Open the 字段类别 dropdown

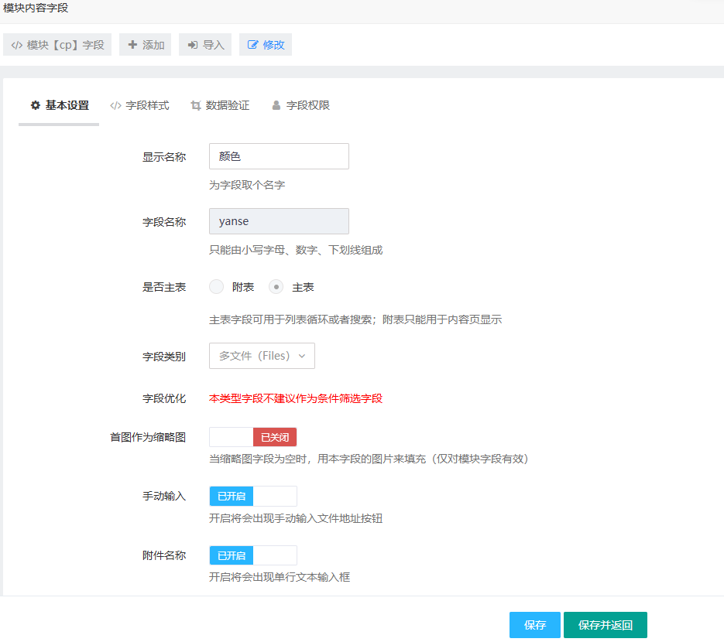point(262,356)
